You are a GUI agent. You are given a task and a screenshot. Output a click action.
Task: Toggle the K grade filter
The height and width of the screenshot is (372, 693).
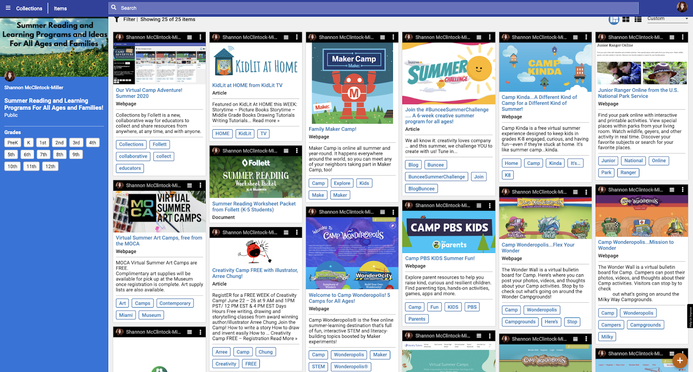tap(29, 143)
